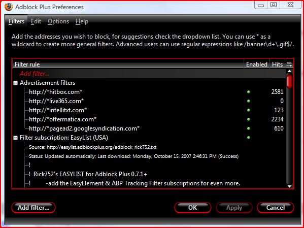Click the Rick752's EASYLIST comment row
Image resolution: width=304 pixels, height=228 pixels.
tap(149, 174)
